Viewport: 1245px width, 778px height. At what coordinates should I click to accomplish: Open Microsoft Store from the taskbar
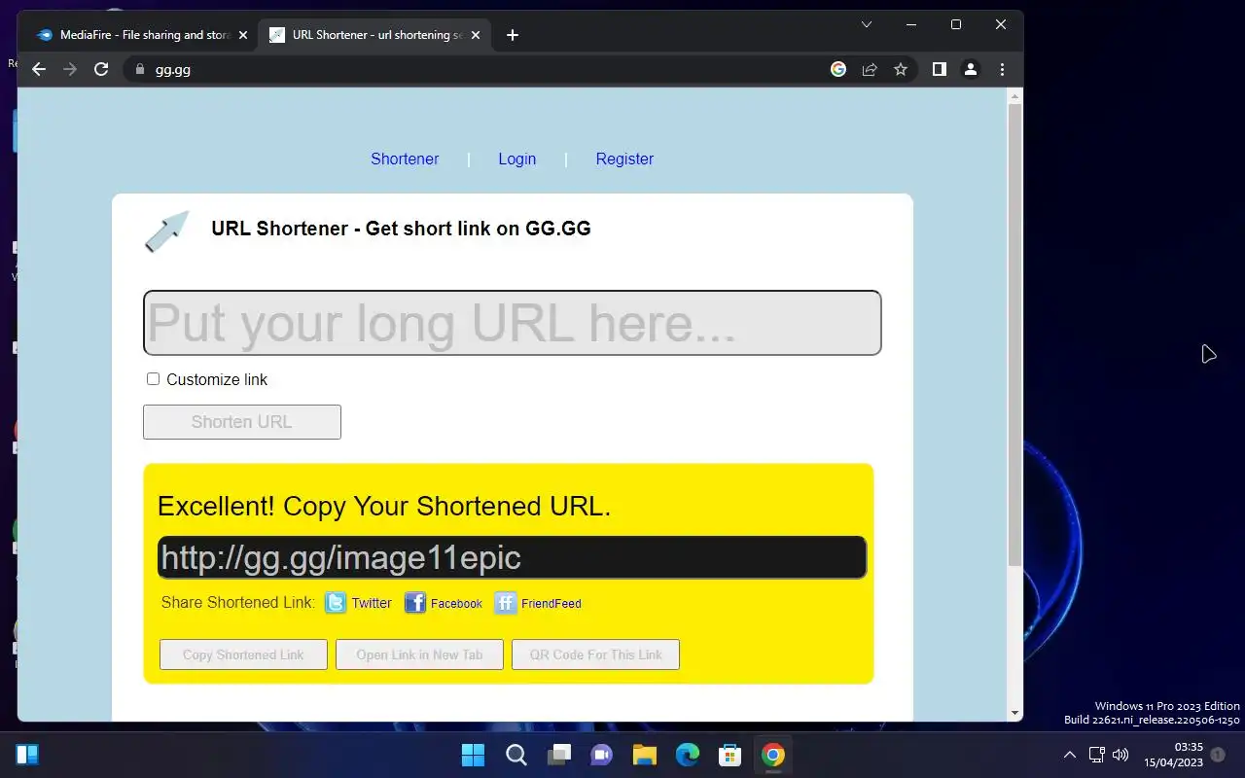(x=730, y=755)
